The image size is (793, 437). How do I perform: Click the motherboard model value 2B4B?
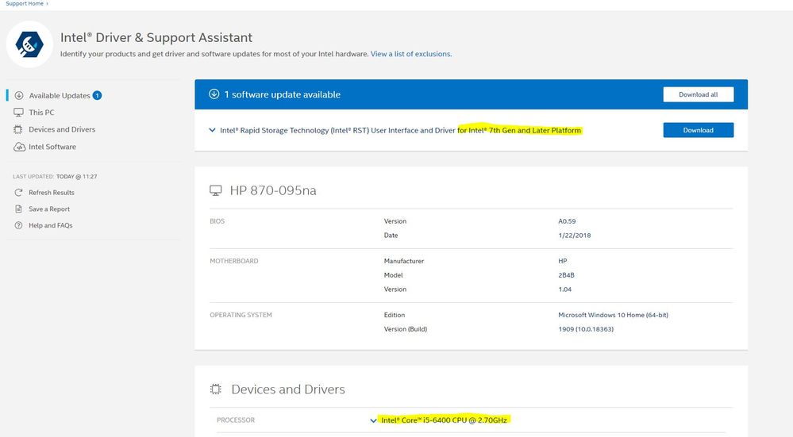point(567,275)
